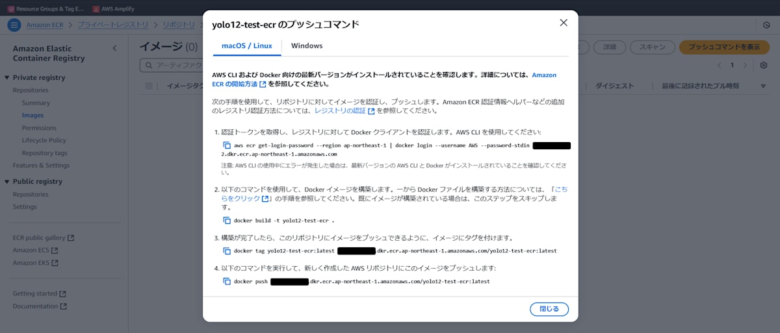Open the Resource Groups & Tag Editor shortcut

coord(45,9)
